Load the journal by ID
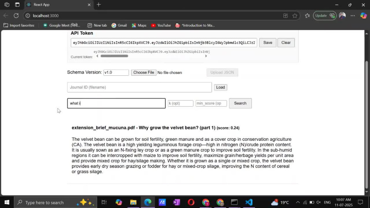This screenshot has height=208, width=370. 221,87
